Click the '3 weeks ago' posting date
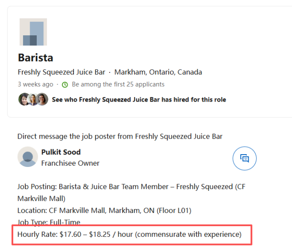Image resolution: width=292 pixels, height=250 pixels. click(35, 84)
